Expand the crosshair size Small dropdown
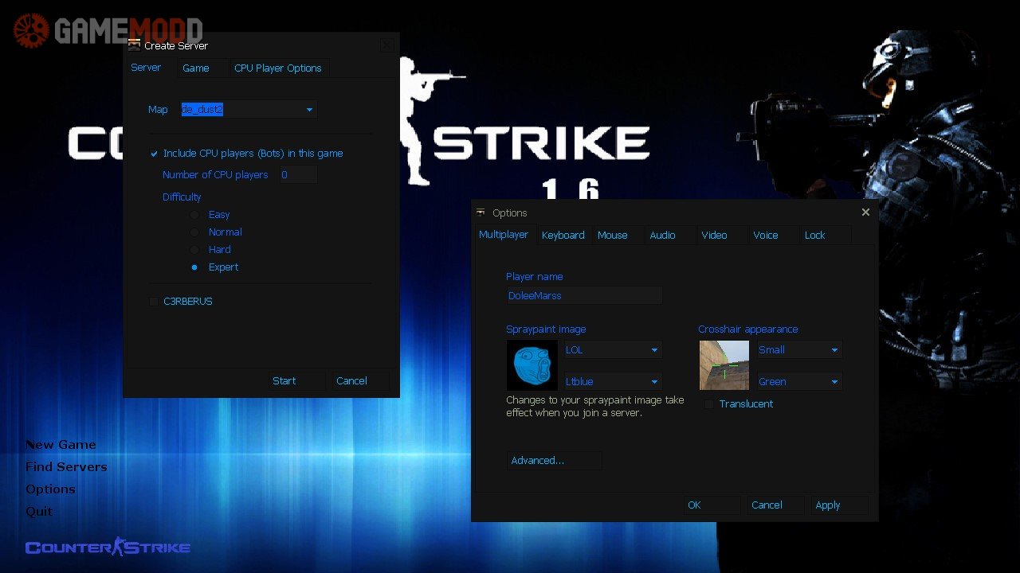 [x=798, y=350]
